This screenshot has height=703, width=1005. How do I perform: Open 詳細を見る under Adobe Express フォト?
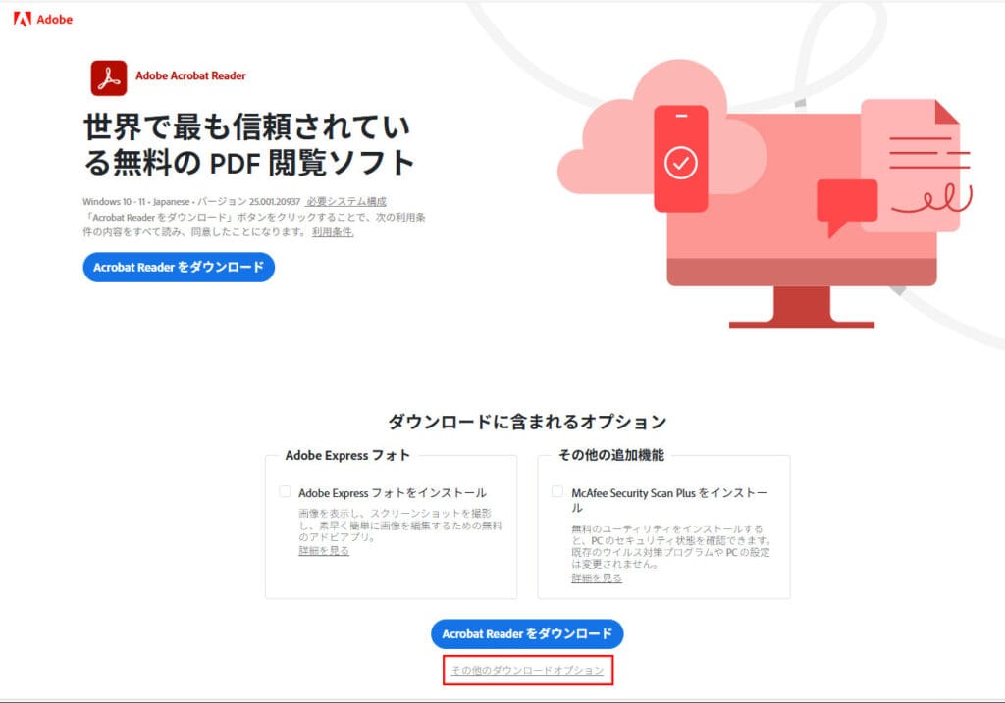pos(324,551)
